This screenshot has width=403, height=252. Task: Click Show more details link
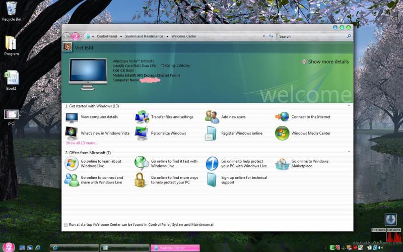click(328, 61)
